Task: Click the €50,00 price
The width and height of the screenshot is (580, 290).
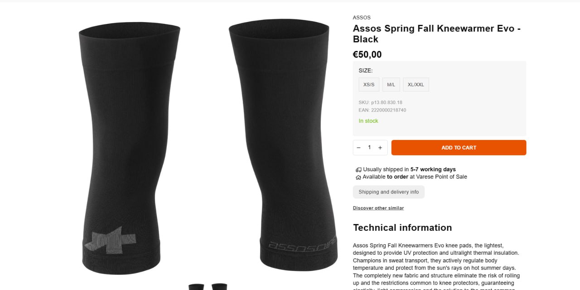Action: pyautogui.click(x=367, y=55)
